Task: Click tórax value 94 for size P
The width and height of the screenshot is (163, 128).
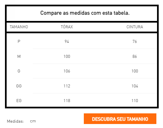Action: coord(67,42)
